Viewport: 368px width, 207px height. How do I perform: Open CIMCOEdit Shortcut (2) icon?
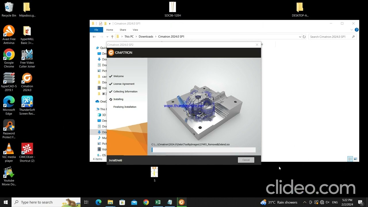click(x=27, y=153)
